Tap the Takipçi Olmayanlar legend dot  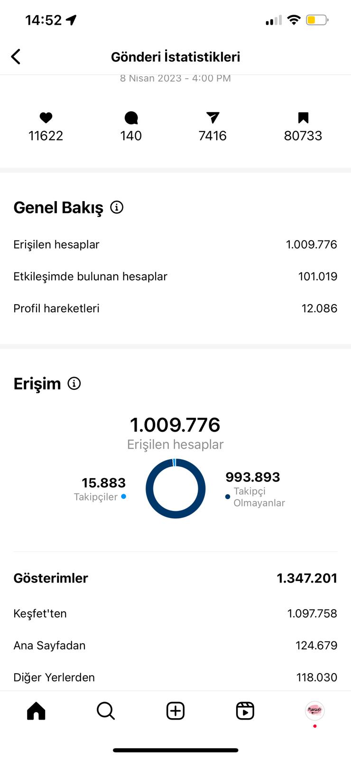[228, 497]
